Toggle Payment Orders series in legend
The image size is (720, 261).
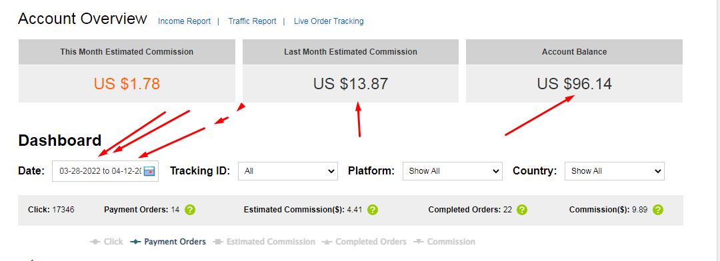(168, 242)
